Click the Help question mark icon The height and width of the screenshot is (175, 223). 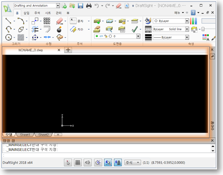coord(193,12)
